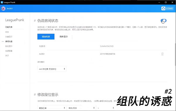The width and height of the screenshot is (176, 111).
Task: Click the AnDEV player name cell
Action: tap(42, 54)
